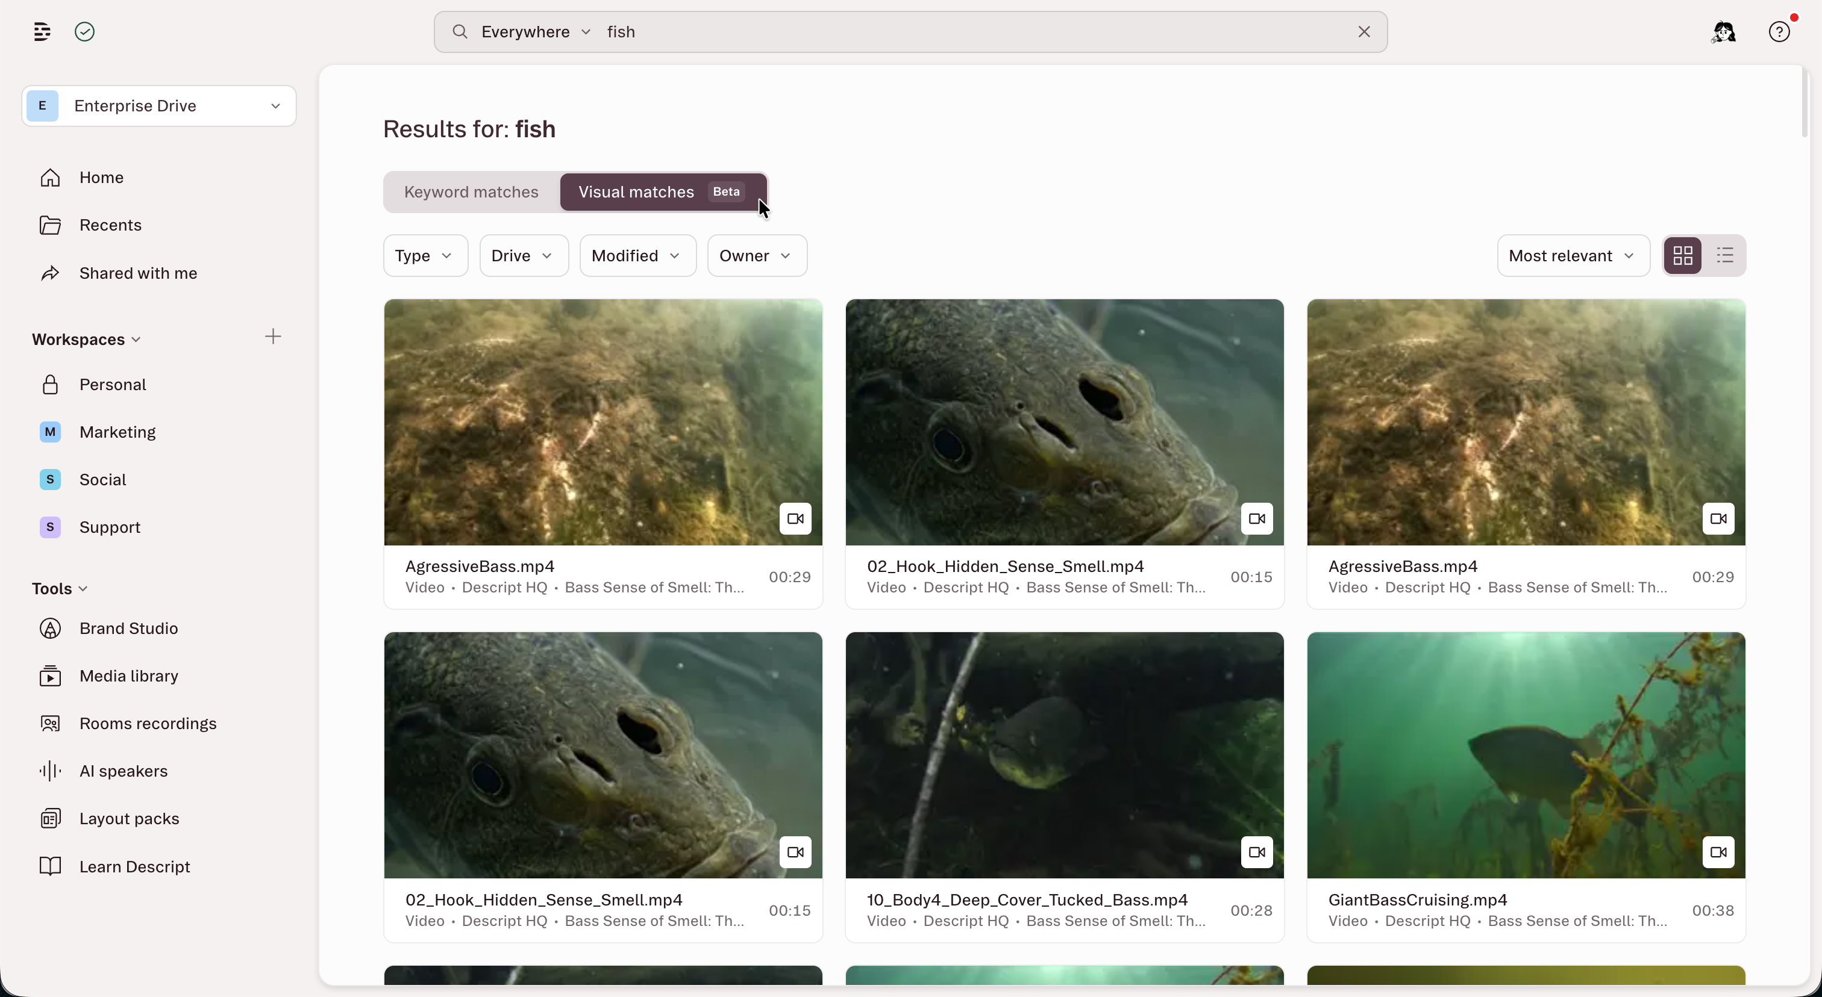Collapse sidebar with the top-left menu icon

pyautogui.click(x=42, y=32)
